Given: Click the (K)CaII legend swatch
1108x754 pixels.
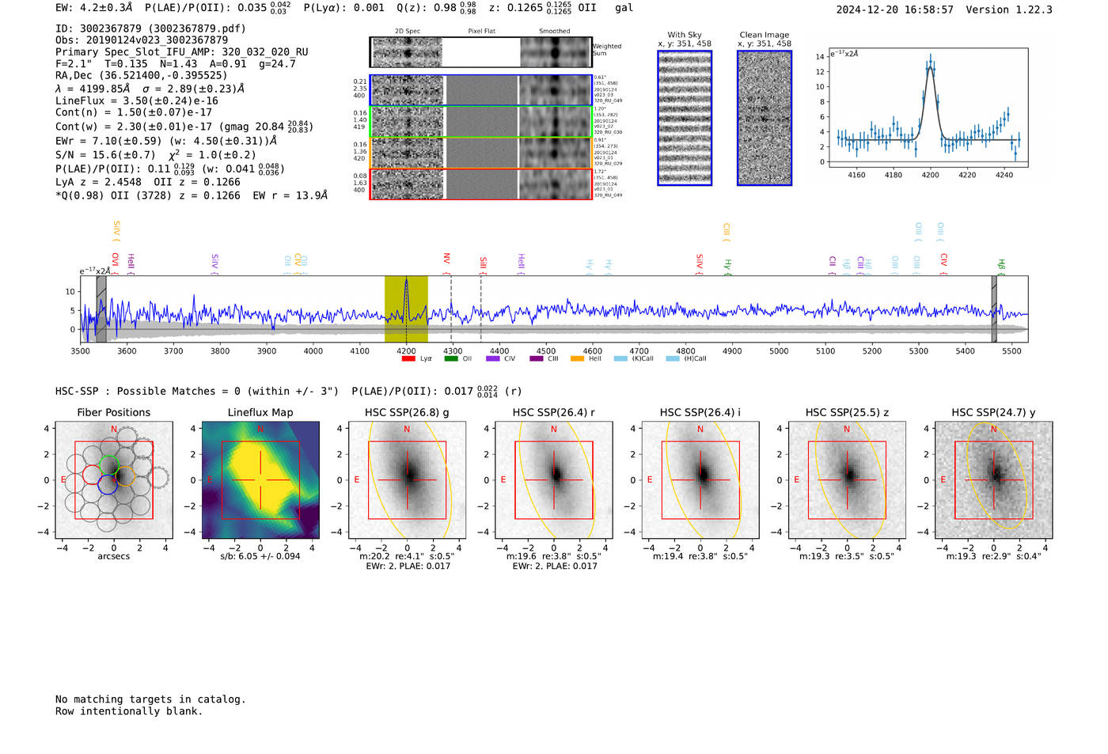Looking at the screenshot, I should (620, 358).
